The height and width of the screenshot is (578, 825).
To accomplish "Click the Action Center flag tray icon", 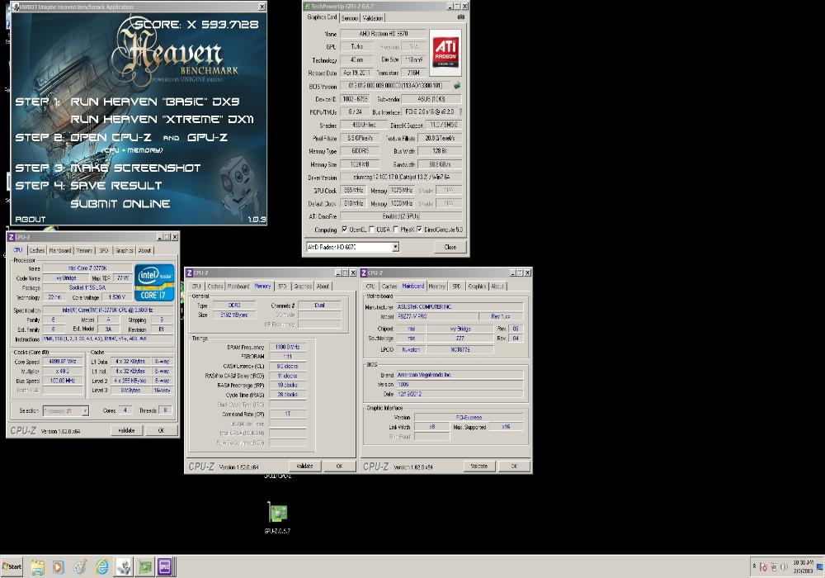I will pyautogui.click(x=763, y=567).
